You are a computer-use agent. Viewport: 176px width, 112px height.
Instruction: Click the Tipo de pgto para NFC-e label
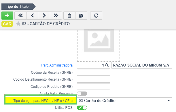43,101
